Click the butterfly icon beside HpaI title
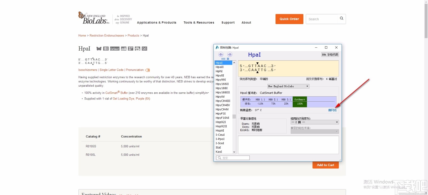Screen dimensions: 428x195 click(99, 49)
